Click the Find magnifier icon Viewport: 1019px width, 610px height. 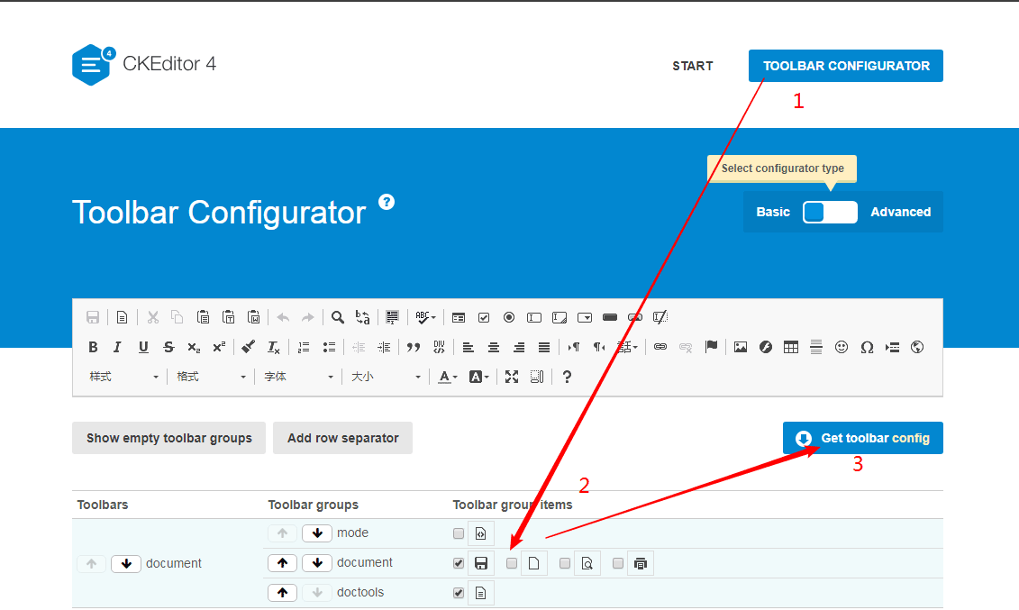point(338,317)
